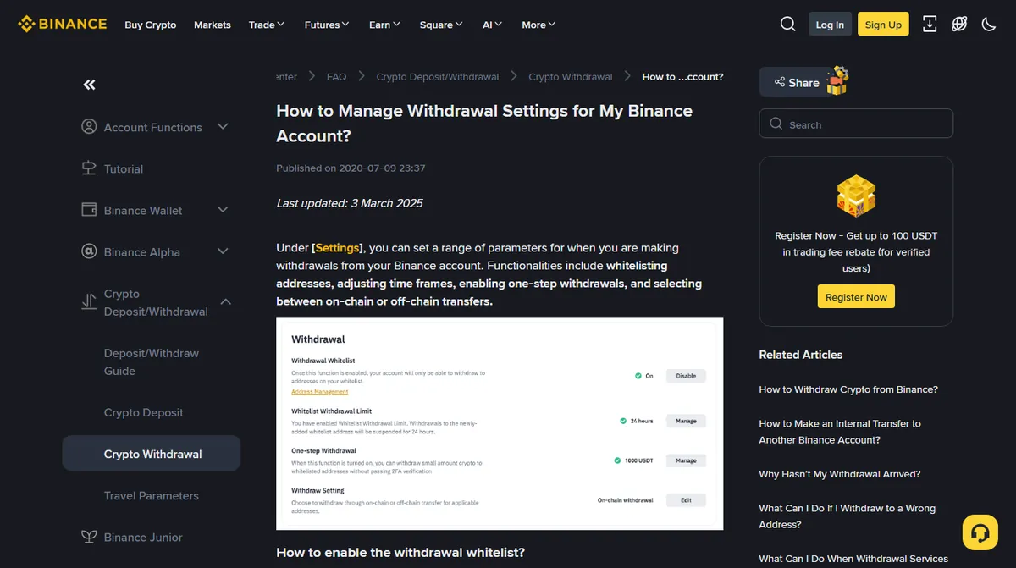Expand the Account Functions section chevron
Viewport: 1016px width, 568px height.
tap(224, 127)
